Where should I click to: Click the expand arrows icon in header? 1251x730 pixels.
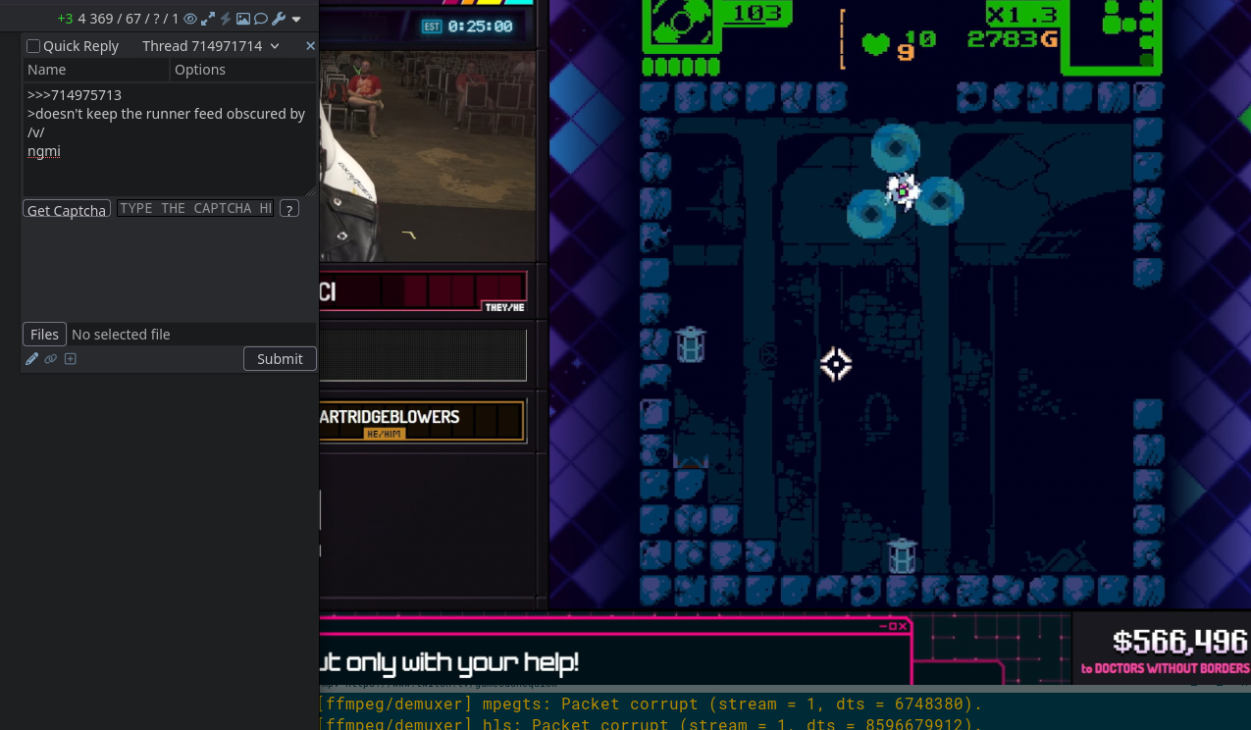coord(208,19)
